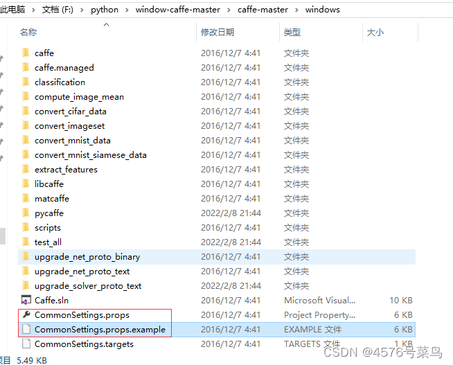
Task: Toggle sort arrow above 名称 column
Action: 106,24
